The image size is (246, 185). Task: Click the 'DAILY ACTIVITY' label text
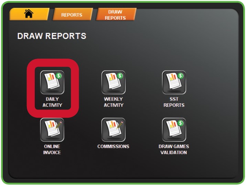(52, 102)
